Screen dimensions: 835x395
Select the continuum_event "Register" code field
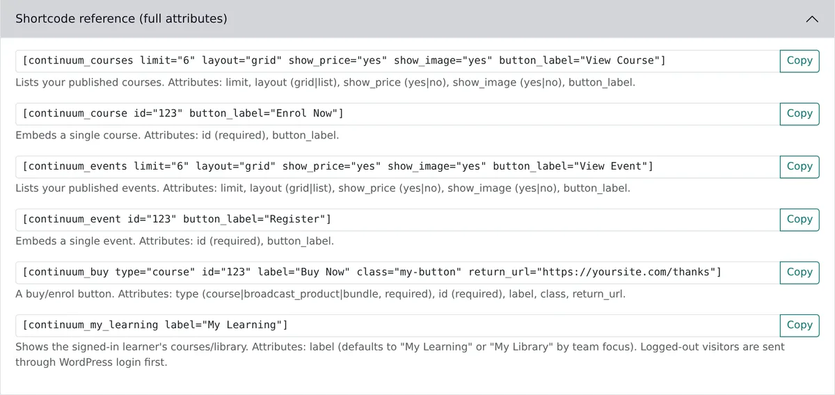pos(397,219)
